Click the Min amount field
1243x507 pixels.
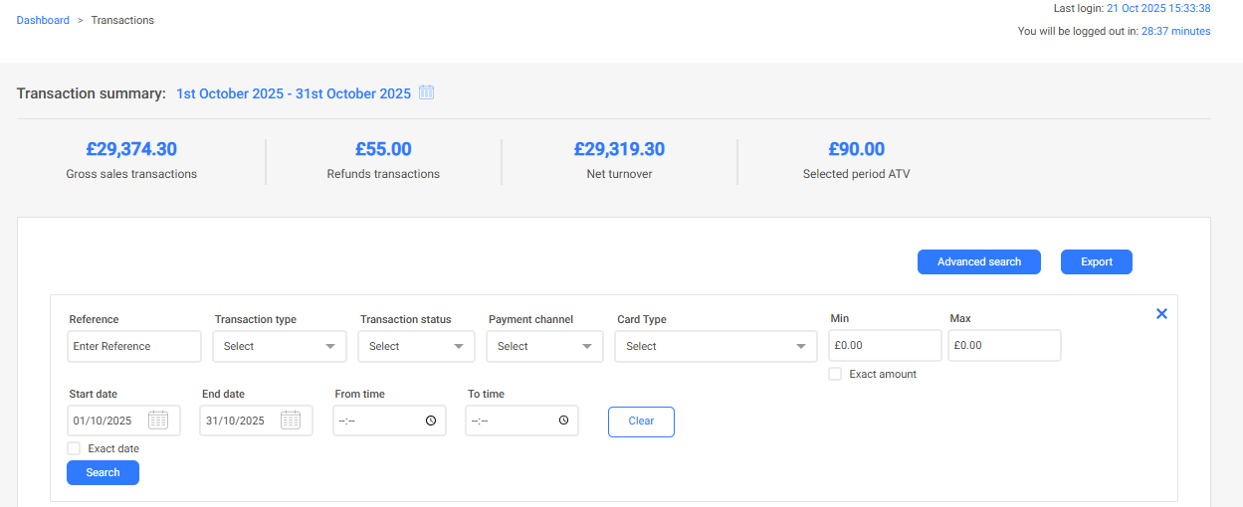pos(884,346)
